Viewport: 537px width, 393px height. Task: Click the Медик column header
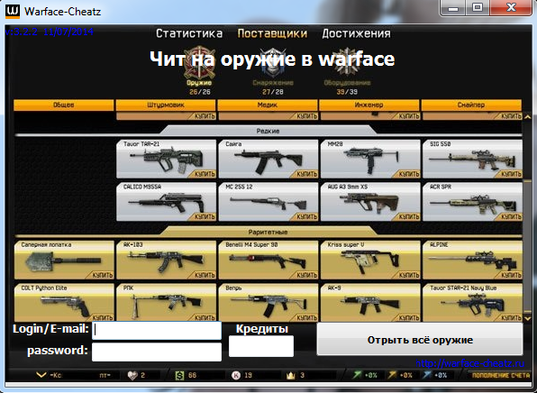[x=268, y=105]
